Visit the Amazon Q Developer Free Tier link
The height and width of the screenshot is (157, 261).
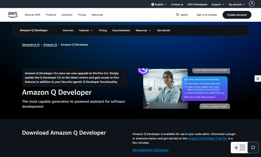coord(207,138)
